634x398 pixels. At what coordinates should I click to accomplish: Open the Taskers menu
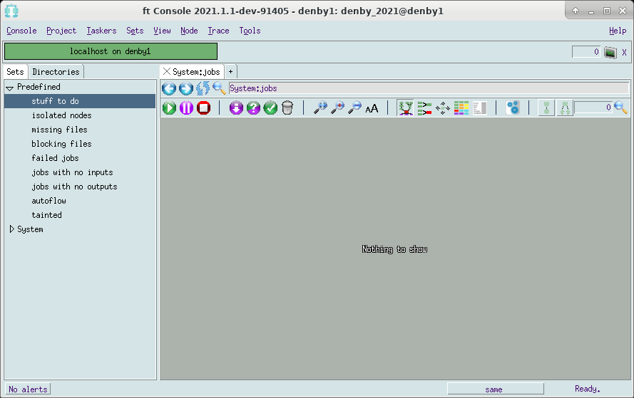[101, 31]
